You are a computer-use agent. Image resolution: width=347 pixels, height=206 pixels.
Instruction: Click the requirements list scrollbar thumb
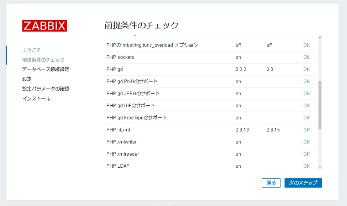point(320,105)
